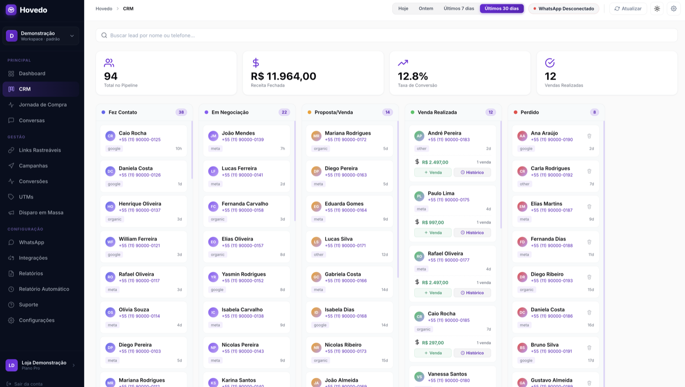This screenshot has width=685, height=387.
Task: Delete Elias Martins lead trash icon
Action: (589, 207)
